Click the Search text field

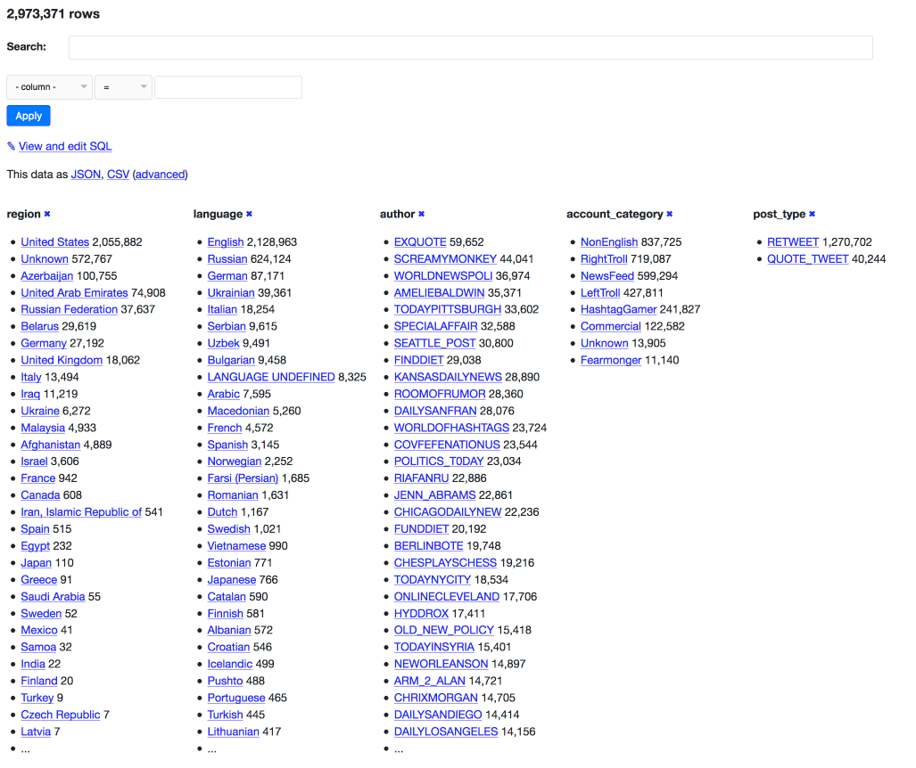[x=471, y=47]
